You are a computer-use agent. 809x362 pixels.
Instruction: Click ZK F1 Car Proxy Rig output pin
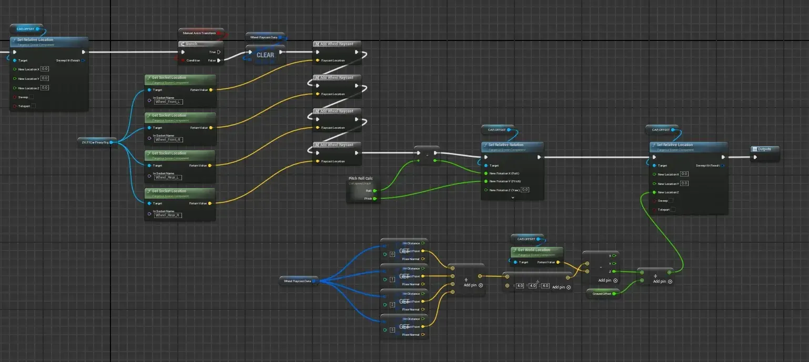112,142
